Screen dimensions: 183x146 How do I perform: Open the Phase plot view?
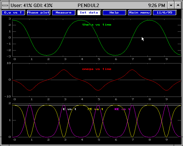click(38, 13)
